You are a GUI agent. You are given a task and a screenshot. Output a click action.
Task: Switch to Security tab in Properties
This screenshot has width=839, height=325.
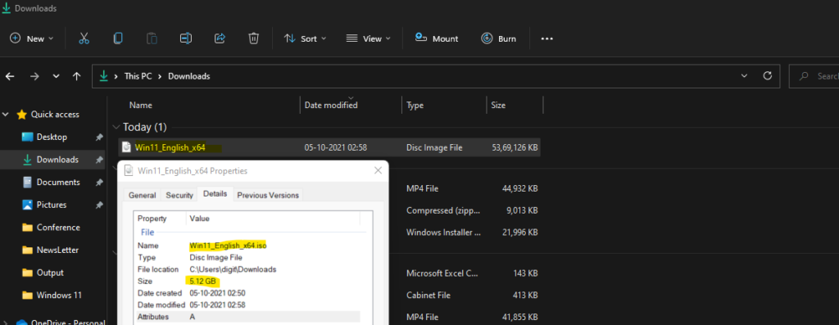coord(179,195)
